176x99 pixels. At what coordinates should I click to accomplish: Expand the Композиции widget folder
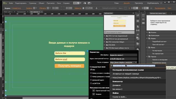(147, 35)
